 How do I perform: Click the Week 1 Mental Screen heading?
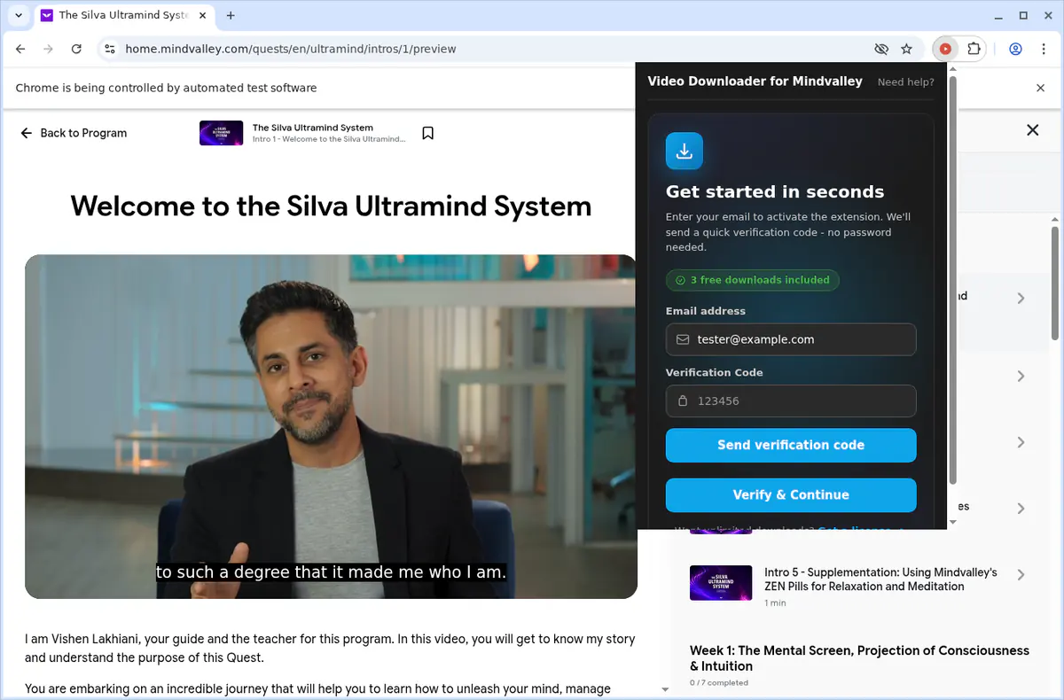pos(859,658)
